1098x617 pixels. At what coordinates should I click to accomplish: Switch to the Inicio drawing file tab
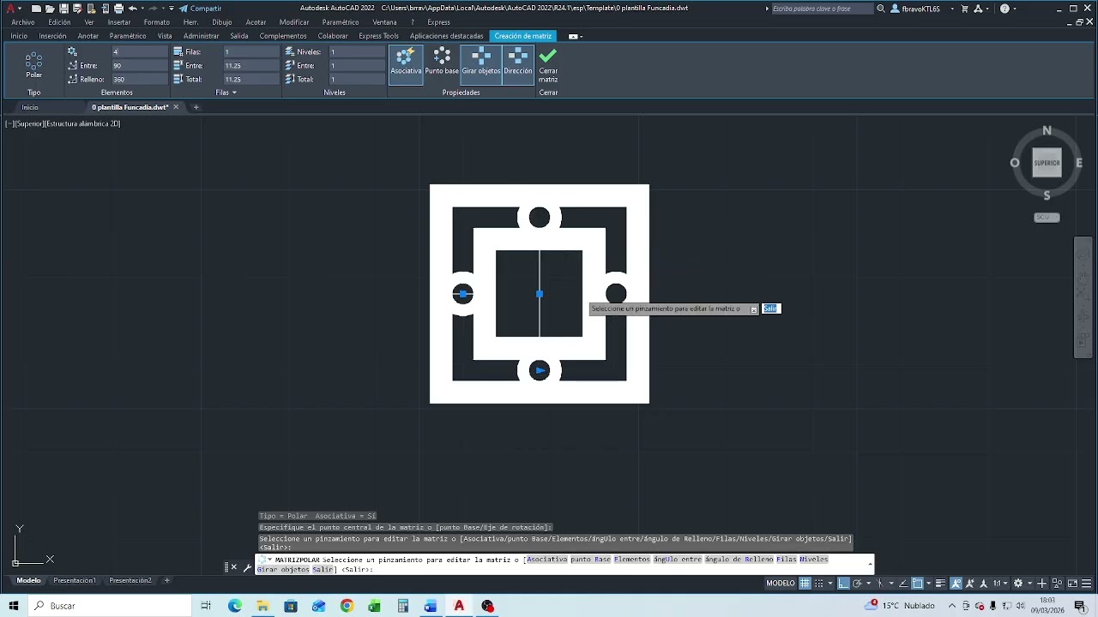[x=30, y=107]
